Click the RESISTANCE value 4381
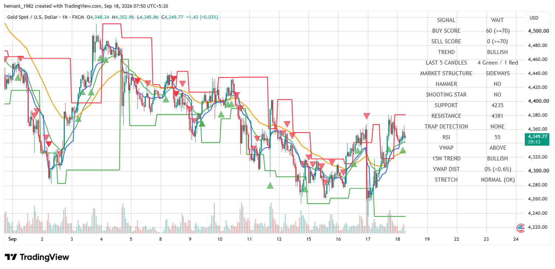 pos(498,116)
